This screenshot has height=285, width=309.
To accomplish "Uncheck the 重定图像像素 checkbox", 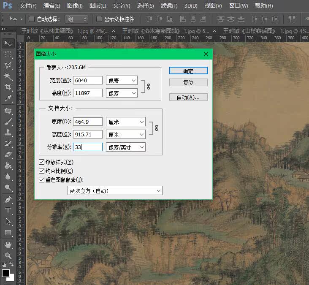I will click(x=41, y=179).
